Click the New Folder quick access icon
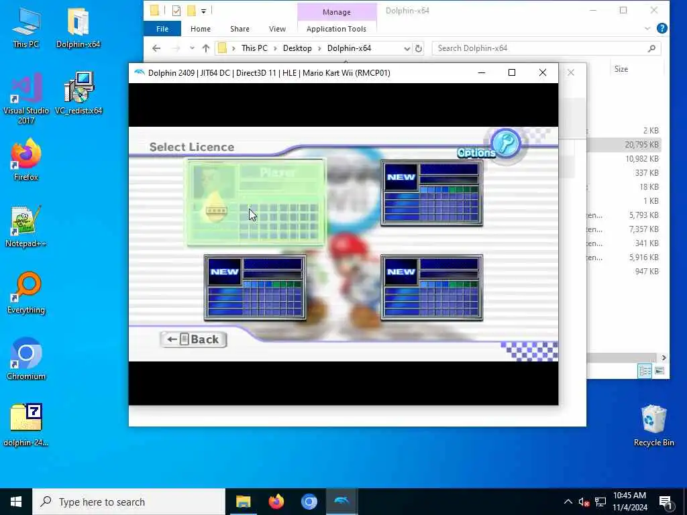Viewport: 687px width, 515px height. point(191,11)
